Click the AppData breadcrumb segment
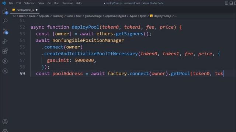The width and height of the screenshot is (236, 132). click(44, 16)
